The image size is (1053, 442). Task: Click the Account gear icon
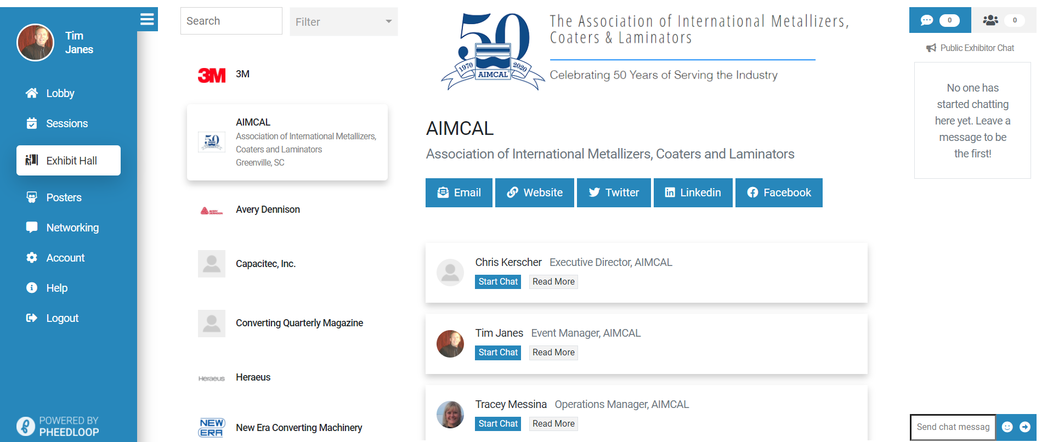coord(32,257)
